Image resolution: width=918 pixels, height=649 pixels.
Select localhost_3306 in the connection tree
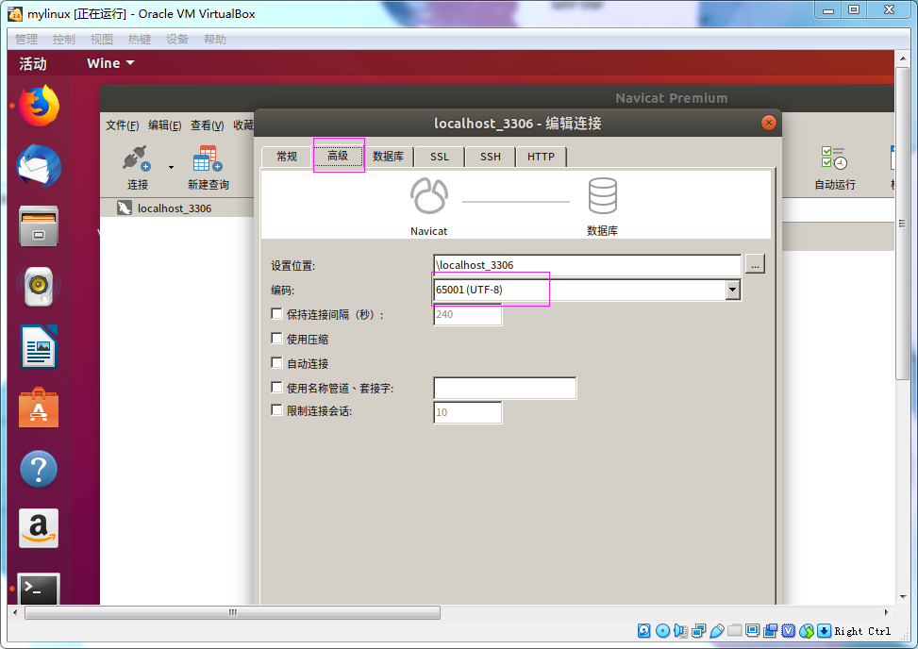[174, 208]
